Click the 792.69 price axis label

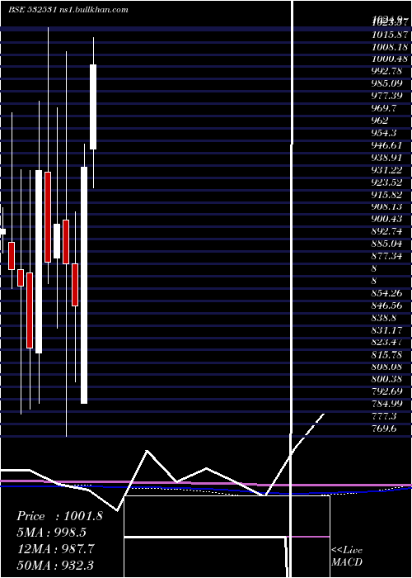(386, 391)
